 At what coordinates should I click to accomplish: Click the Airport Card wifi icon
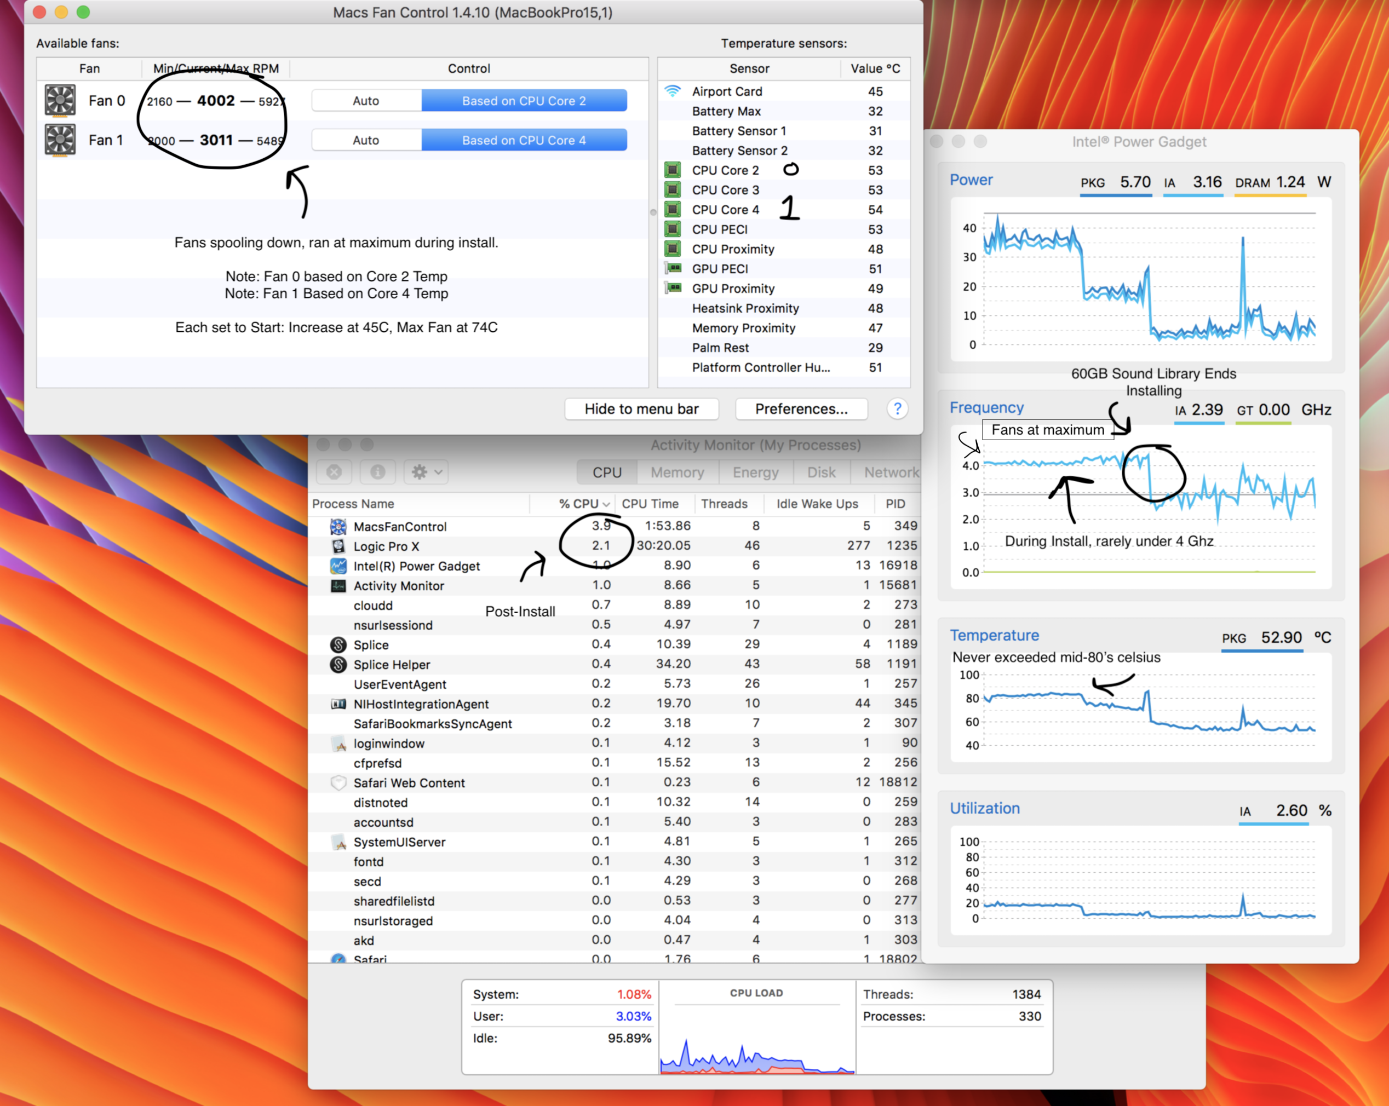coord(673,91)
